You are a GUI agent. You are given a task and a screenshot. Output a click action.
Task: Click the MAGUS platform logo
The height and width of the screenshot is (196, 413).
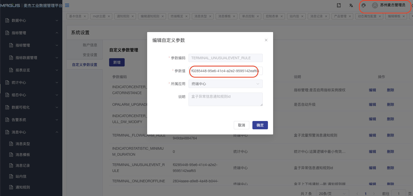tap(10, 5)
